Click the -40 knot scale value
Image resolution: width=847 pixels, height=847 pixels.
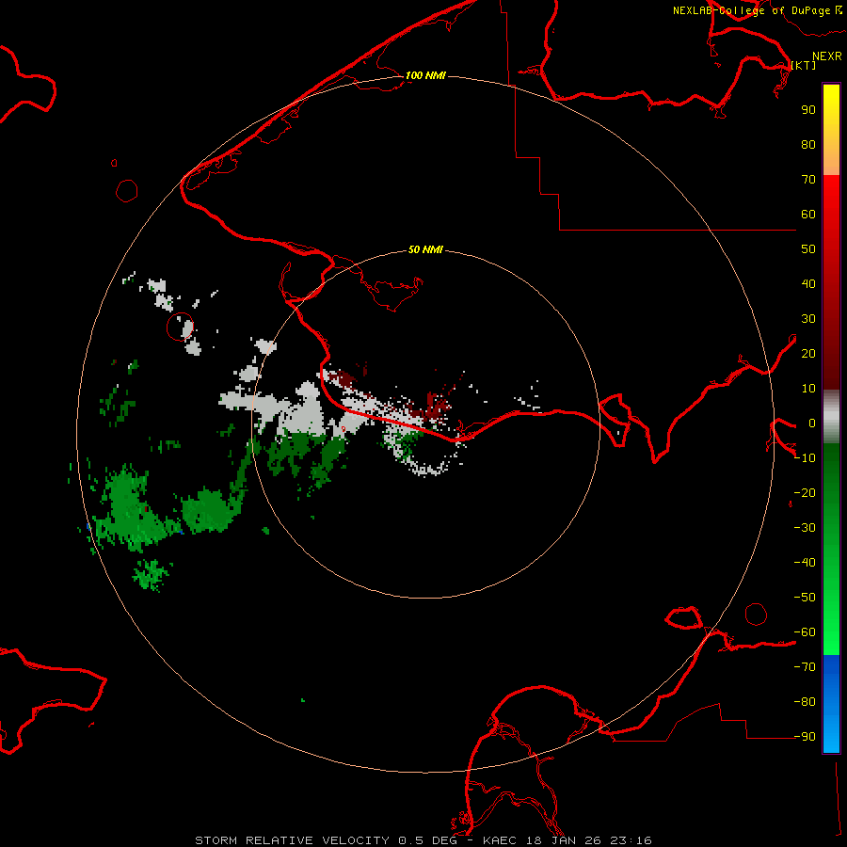[805, 563]
